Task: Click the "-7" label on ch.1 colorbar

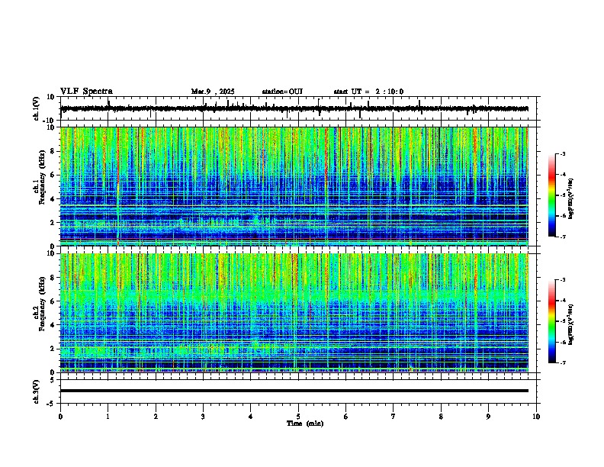Action: [x=562, y=237]
